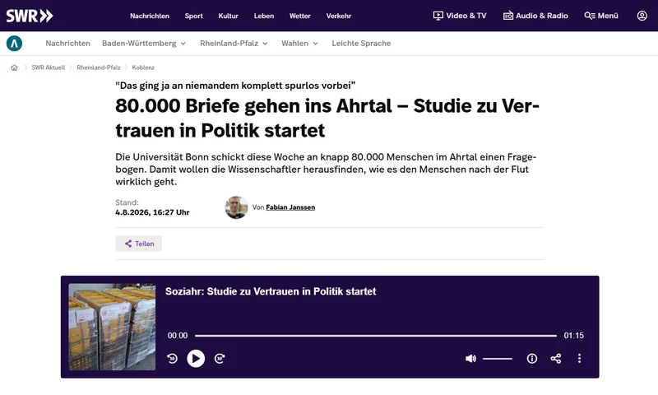Show audio info with the info icon
The image size is (658, 395).
[x=531, y=359]
